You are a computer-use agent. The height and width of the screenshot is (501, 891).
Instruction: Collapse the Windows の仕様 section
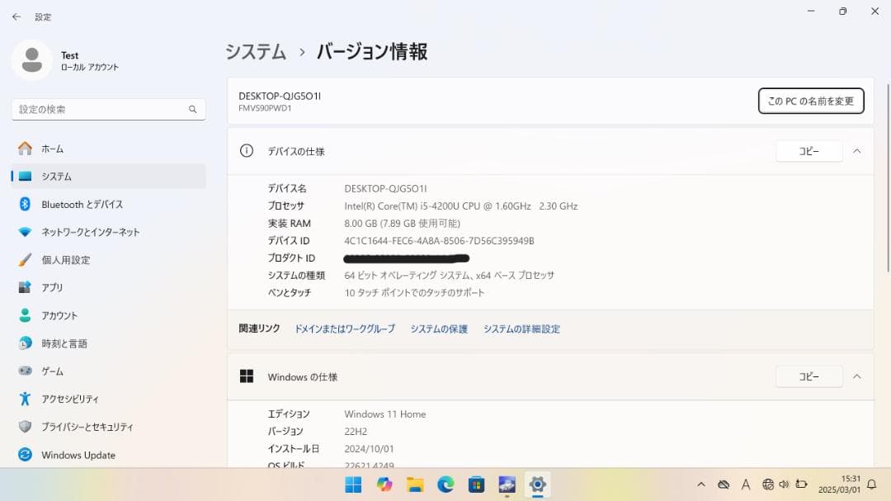click(856, 376)
